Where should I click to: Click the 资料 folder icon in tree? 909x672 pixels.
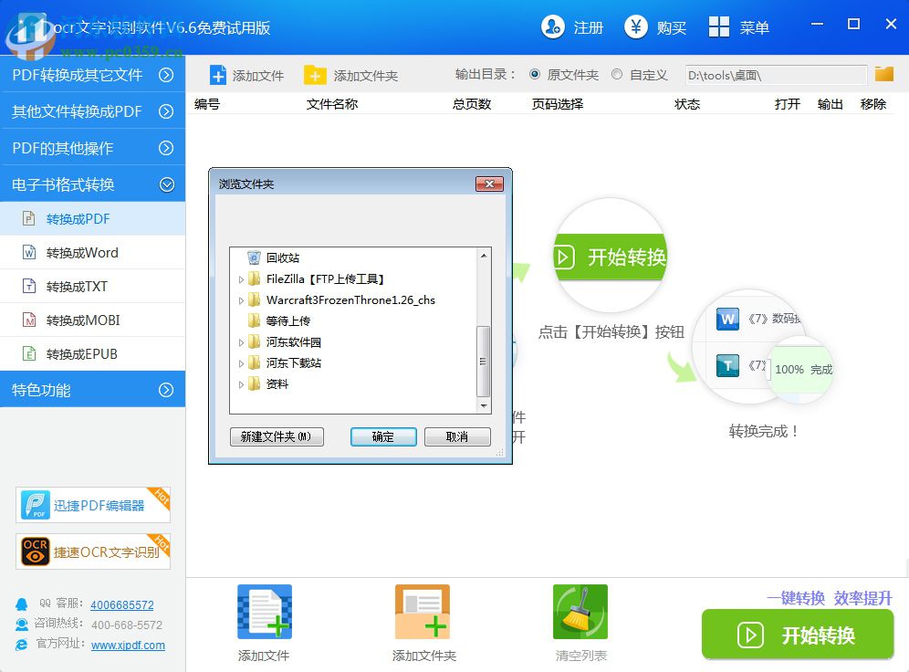254,383
